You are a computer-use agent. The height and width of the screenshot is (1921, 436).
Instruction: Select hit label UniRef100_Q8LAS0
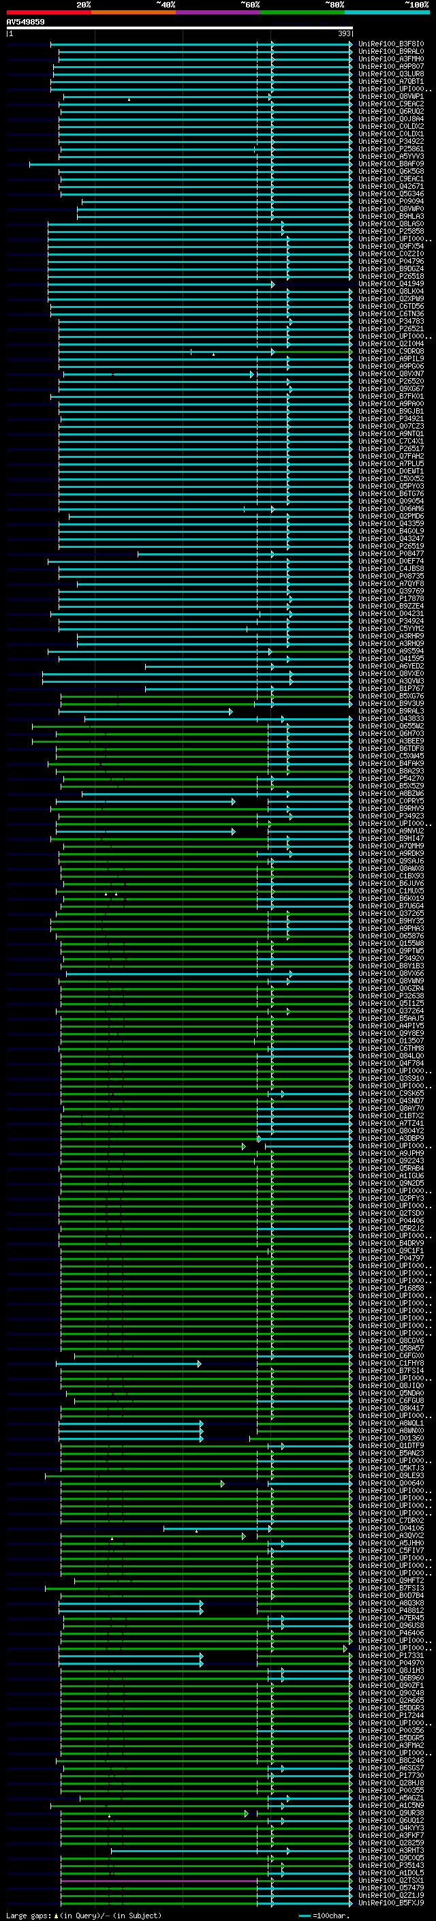(391, 224)
